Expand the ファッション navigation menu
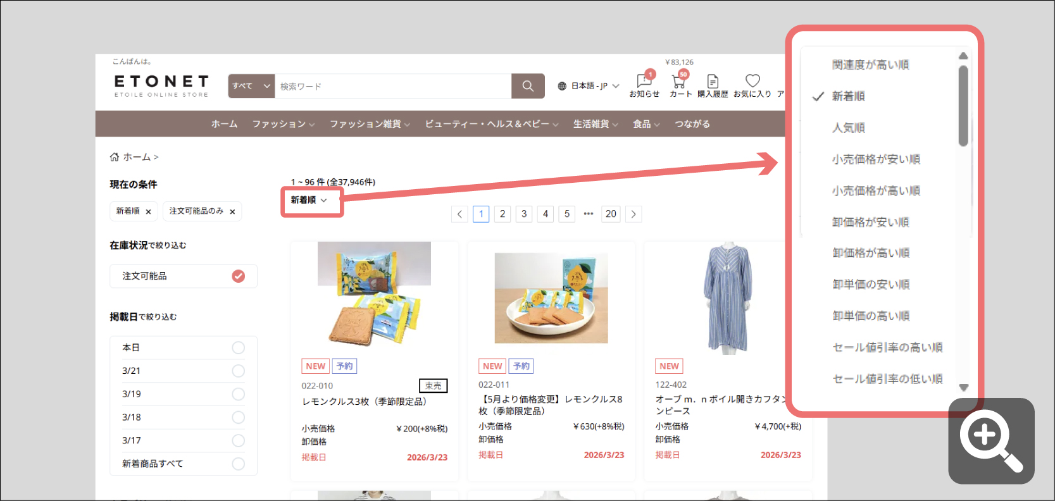This screenshot has height=501, width=1055. pos(283,124)
